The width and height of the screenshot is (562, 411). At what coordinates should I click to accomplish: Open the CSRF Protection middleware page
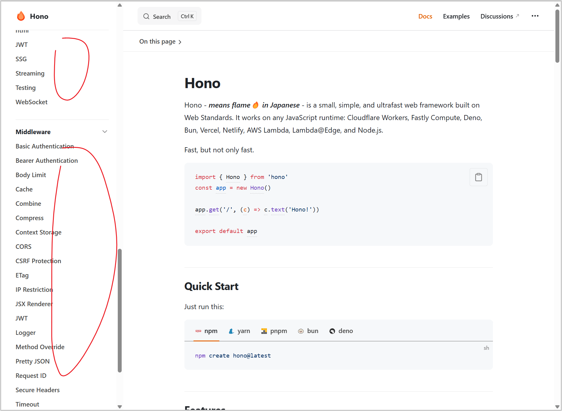(x=38, y=261)
